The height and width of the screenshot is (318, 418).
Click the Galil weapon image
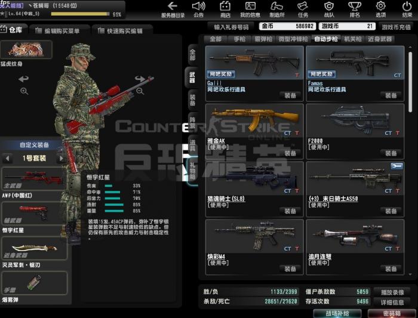254,62
